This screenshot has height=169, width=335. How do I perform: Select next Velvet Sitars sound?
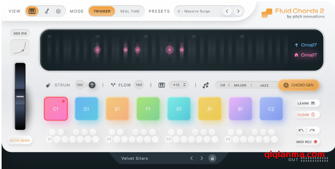(202, 158)
